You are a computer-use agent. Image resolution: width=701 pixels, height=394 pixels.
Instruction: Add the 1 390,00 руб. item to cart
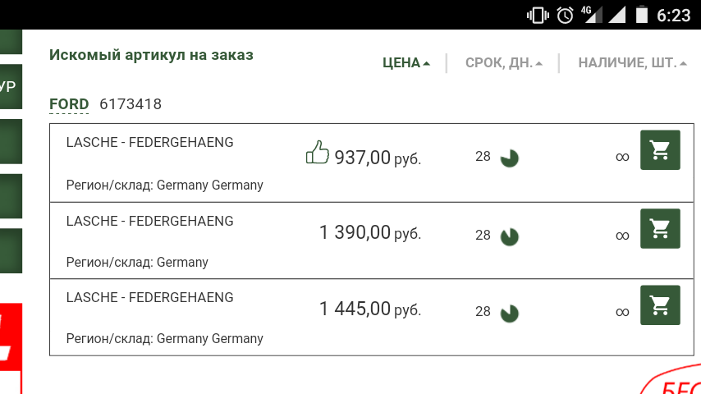click(660, 228)
